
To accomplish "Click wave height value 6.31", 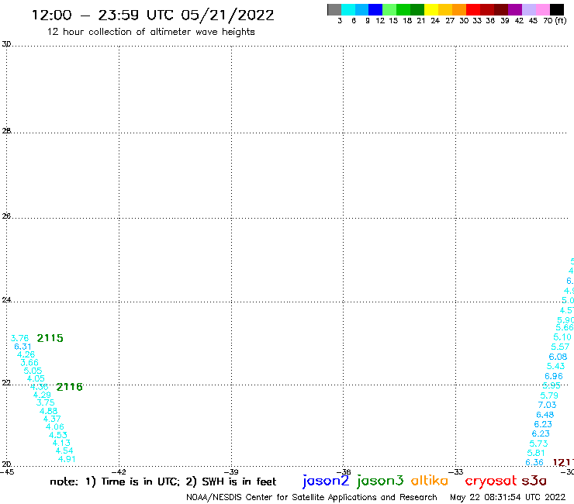I will pos(22,347).
